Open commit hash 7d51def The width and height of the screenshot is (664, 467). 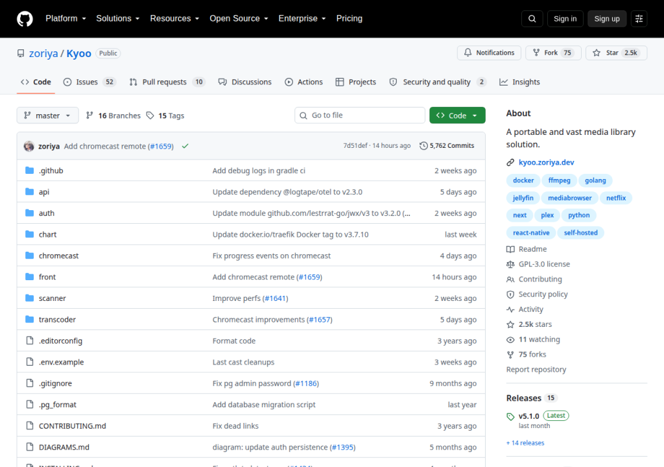pyautogui.click(x=355, y=146)
